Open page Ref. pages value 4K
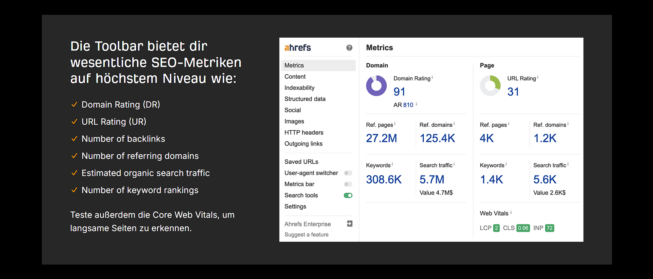 pos(487,138)
